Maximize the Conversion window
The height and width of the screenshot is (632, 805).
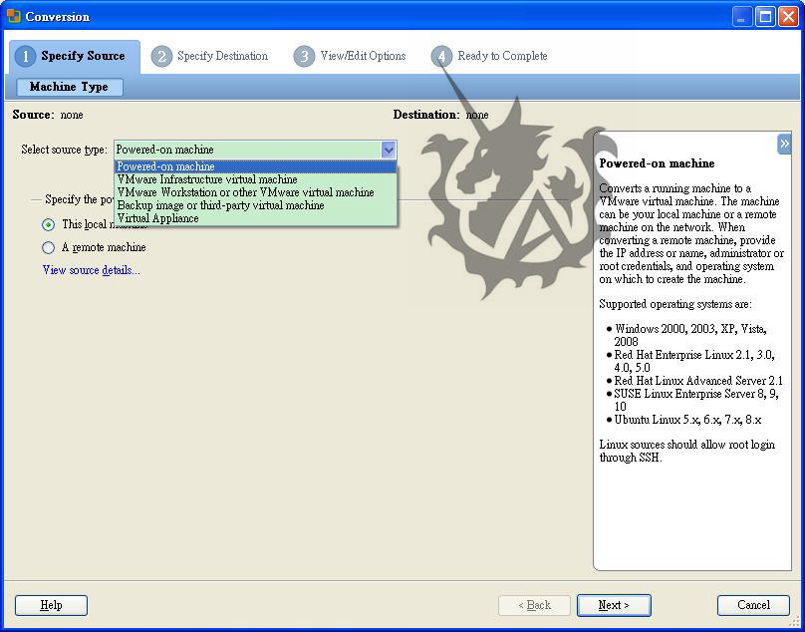[765, 17]
